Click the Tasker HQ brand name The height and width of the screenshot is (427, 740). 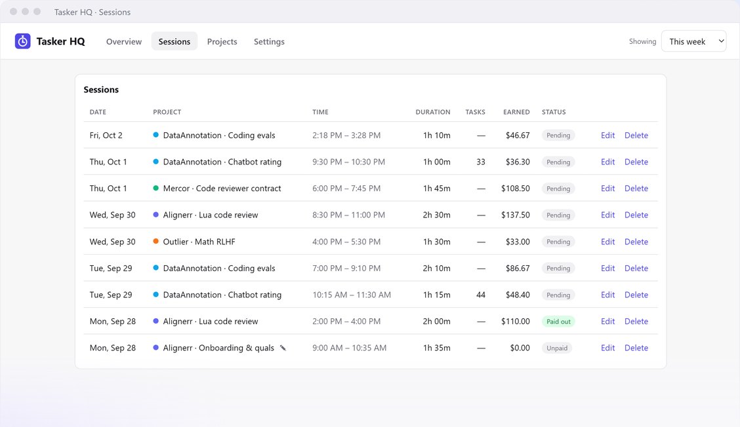(60, 41)
